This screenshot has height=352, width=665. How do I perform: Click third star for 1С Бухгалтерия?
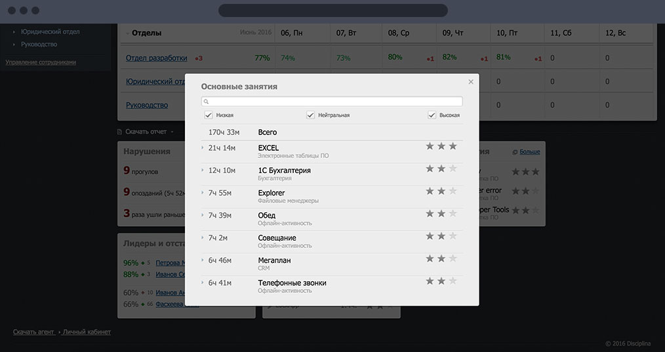tap(453, 168)
